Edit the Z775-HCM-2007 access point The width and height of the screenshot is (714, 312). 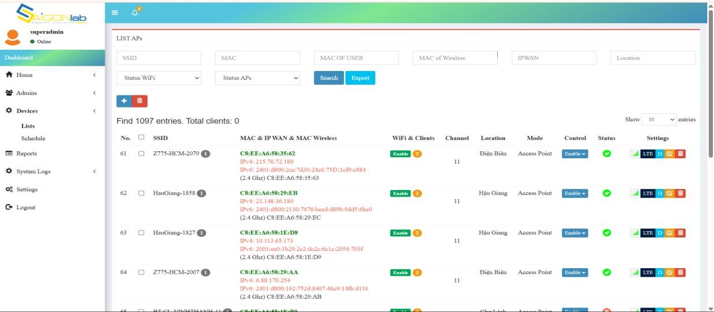[669, 272]
